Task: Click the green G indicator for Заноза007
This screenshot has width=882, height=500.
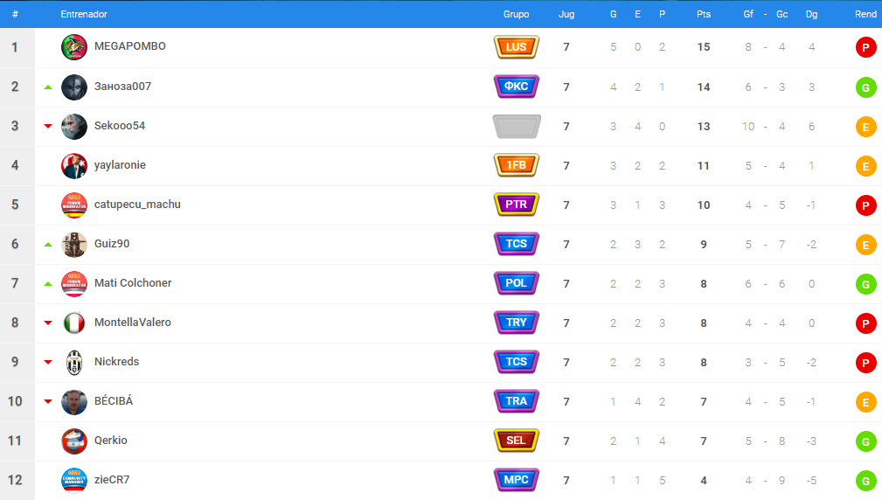Action: [865, 87]
